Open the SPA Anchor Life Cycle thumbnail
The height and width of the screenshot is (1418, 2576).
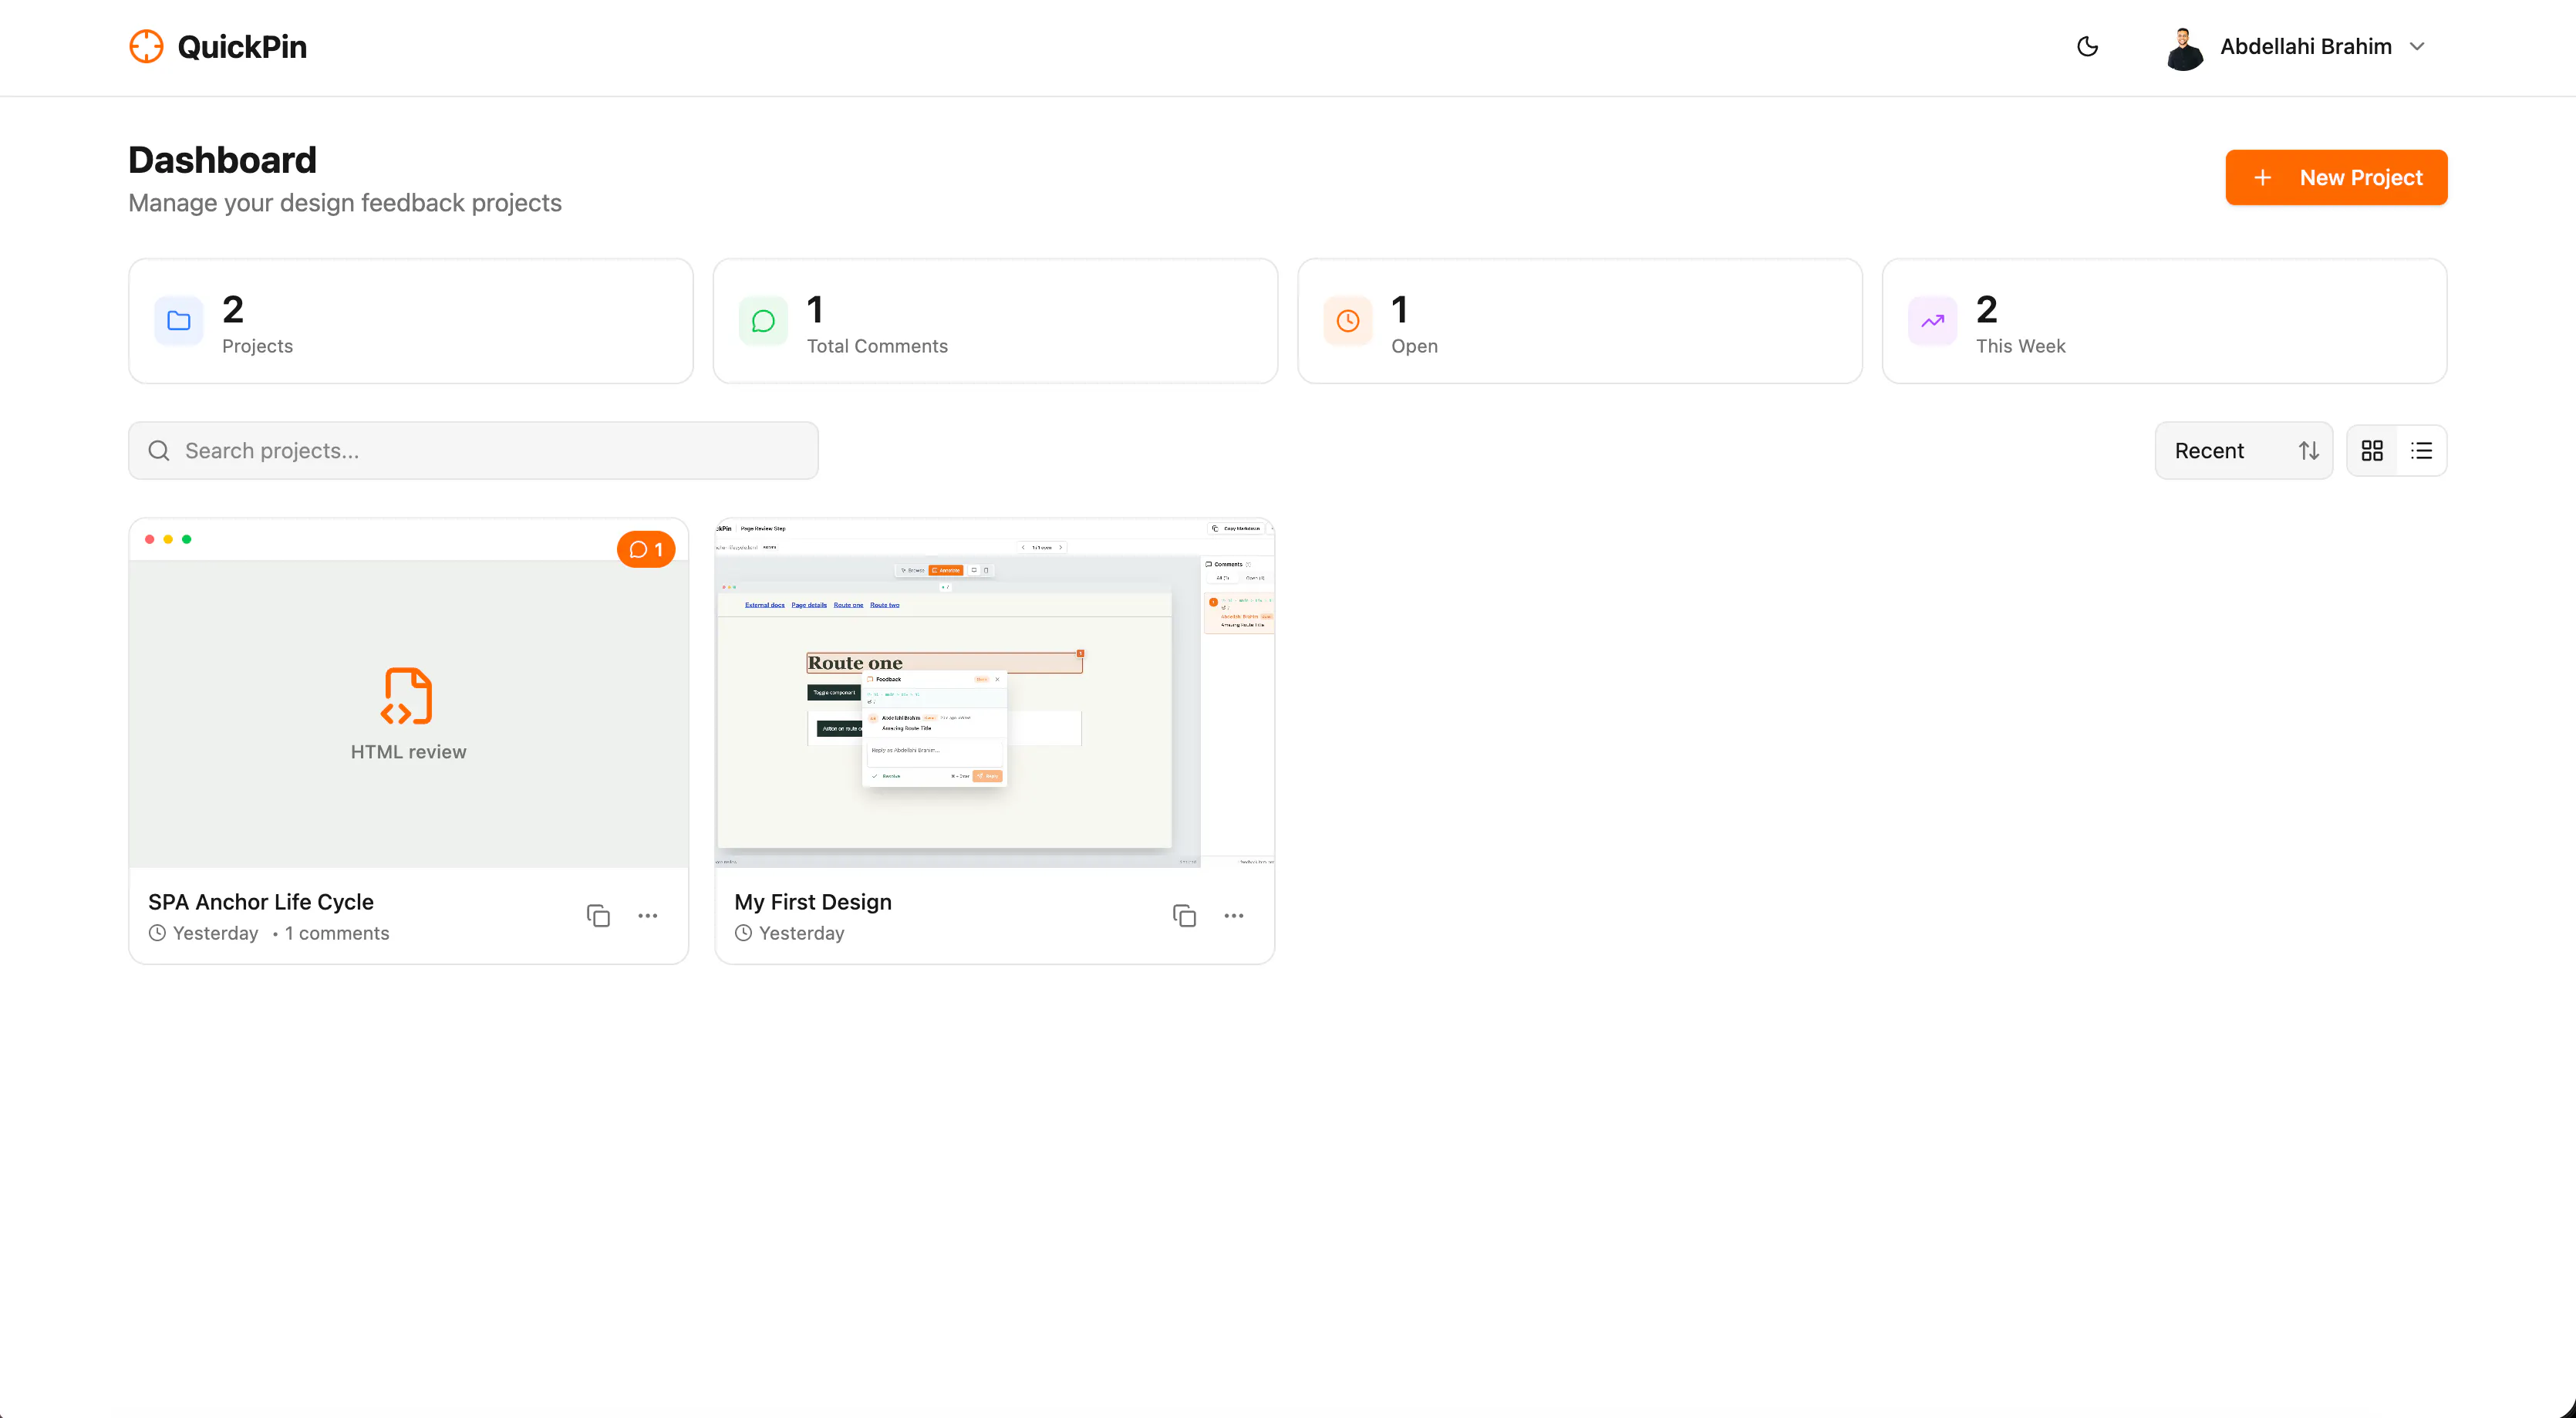(408, 692)
